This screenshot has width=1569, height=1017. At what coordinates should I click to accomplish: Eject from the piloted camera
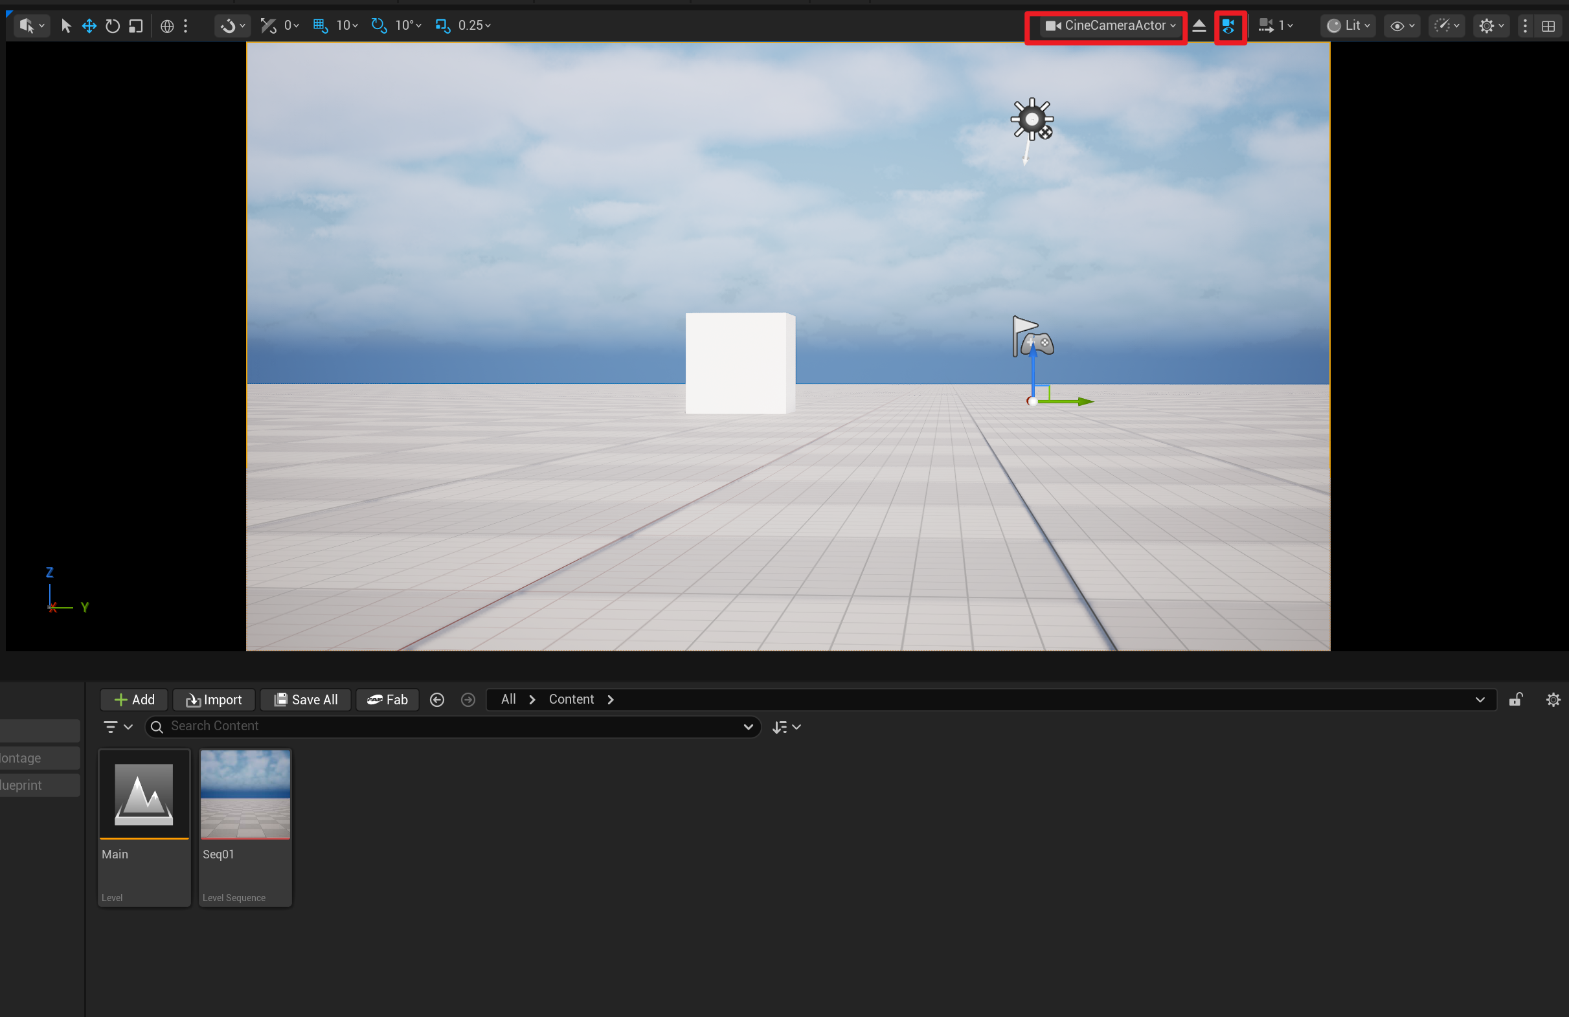pyautogui.click(x=1199, y=26)
